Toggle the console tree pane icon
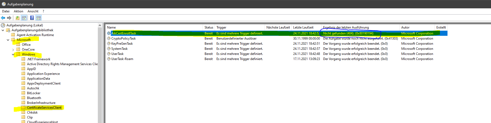The image size is (491, 123). pos(24,18)
